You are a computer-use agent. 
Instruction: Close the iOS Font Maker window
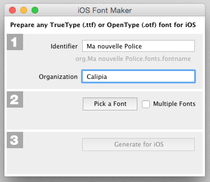click(12, 11)
